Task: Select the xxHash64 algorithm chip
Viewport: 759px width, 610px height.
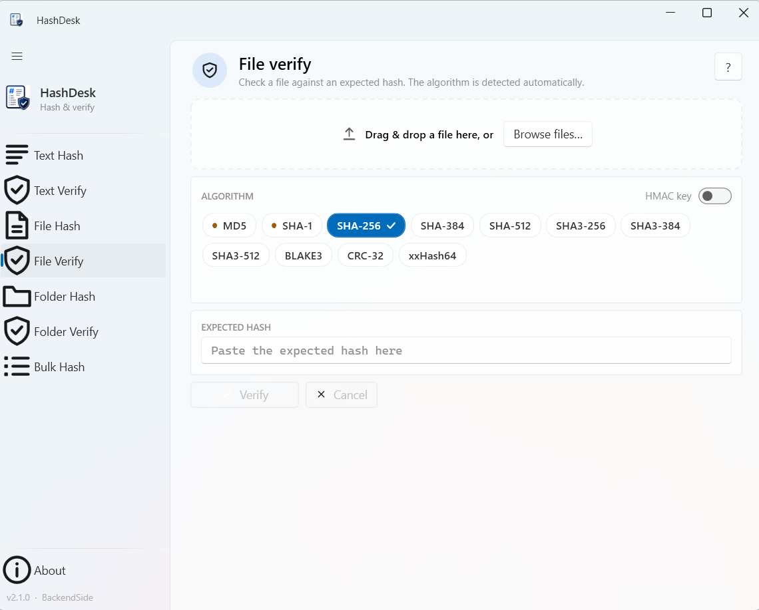Action: (432, 255)
